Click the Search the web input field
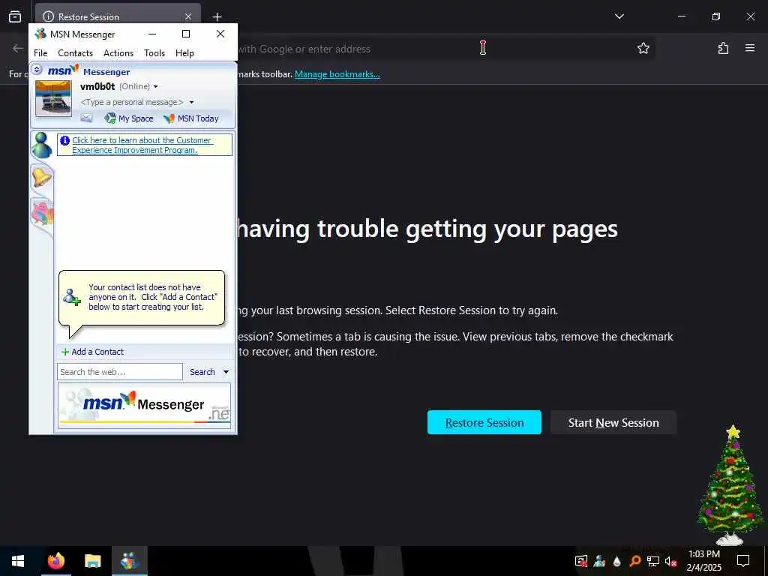This screenshot has width=768, height=576. [120, 372]
